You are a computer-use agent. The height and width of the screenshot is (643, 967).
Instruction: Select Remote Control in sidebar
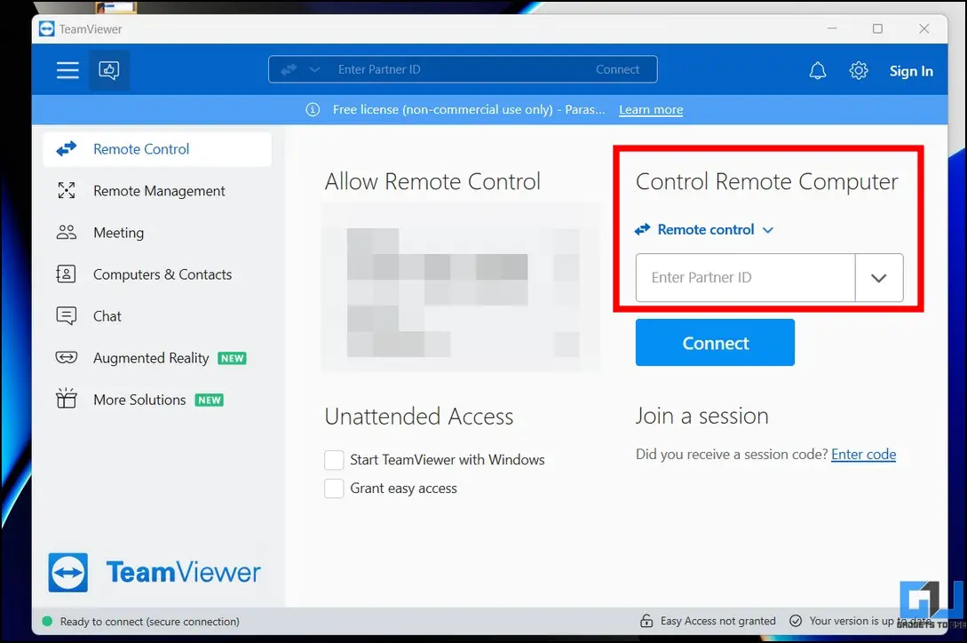157,149
